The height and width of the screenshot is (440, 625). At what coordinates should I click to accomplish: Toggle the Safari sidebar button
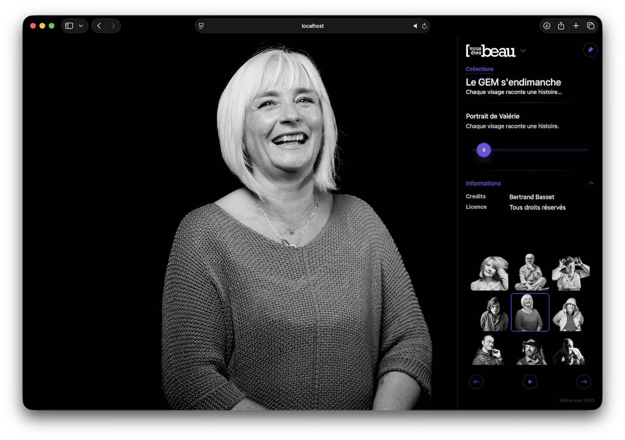coord(69,26)
